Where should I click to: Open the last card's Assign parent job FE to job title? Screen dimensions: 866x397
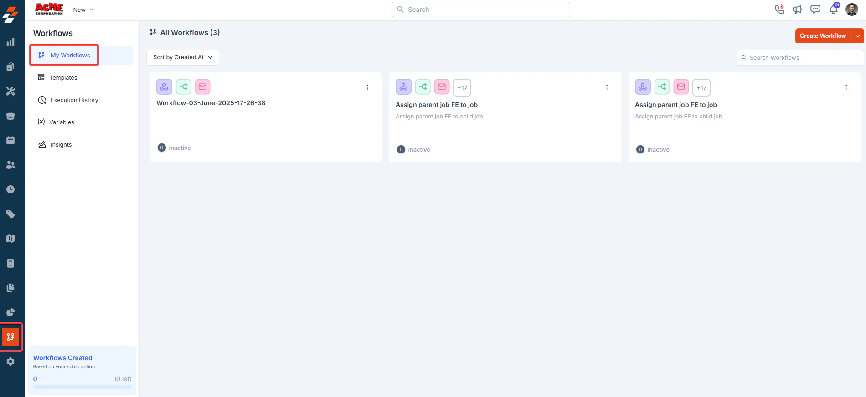676,105
